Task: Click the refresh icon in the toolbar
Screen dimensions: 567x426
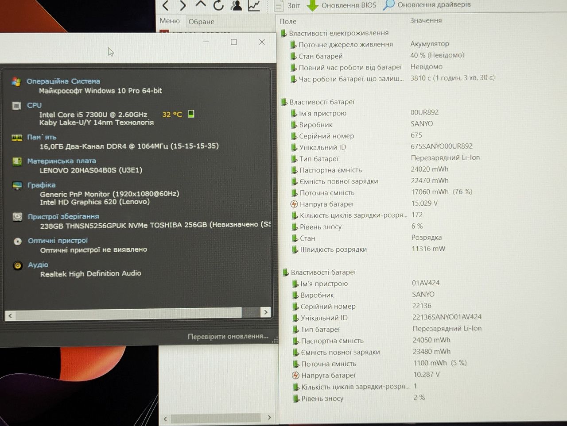Action: point(218,5)
